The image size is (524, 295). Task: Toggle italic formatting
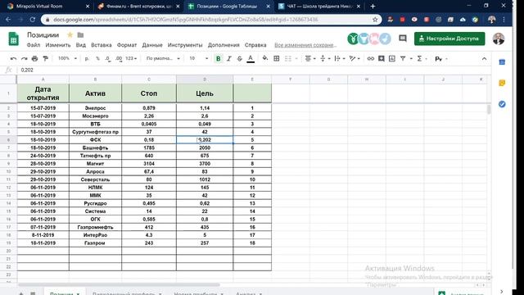229,58
